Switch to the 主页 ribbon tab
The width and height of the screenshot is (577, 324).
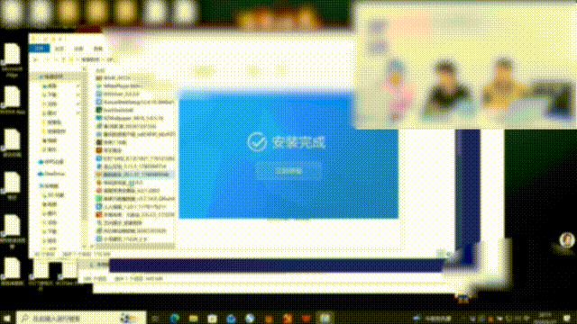(x=60, y=49)
